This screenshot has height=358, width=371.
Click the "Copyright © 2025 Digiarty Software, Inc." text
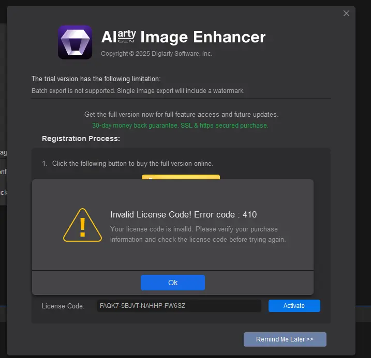point(156,54)
